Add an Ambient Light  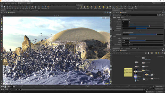[x=121, y=7]
